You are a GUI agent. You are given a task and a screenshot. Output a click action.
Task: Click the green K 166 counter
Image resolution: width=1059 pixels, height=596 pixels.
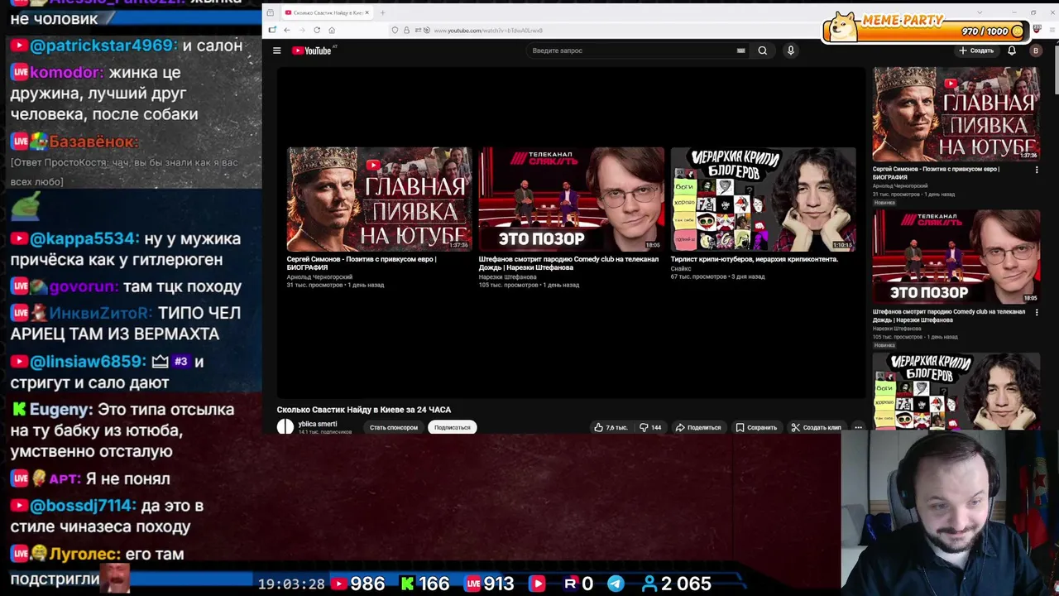(425, 584)
